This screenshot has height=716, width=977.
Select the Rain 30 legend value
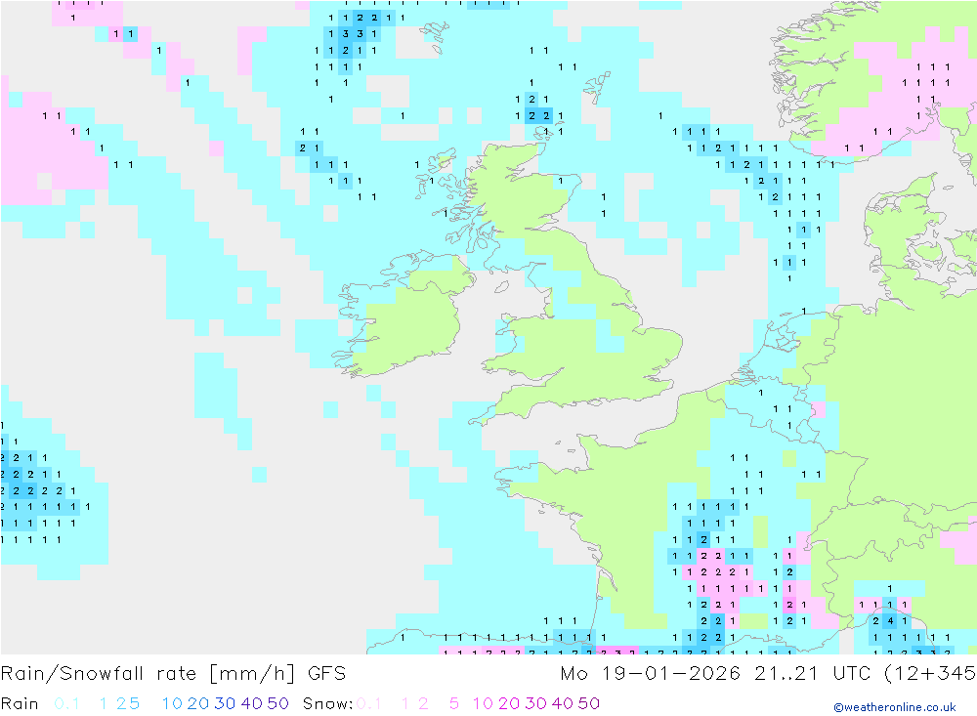225,703
